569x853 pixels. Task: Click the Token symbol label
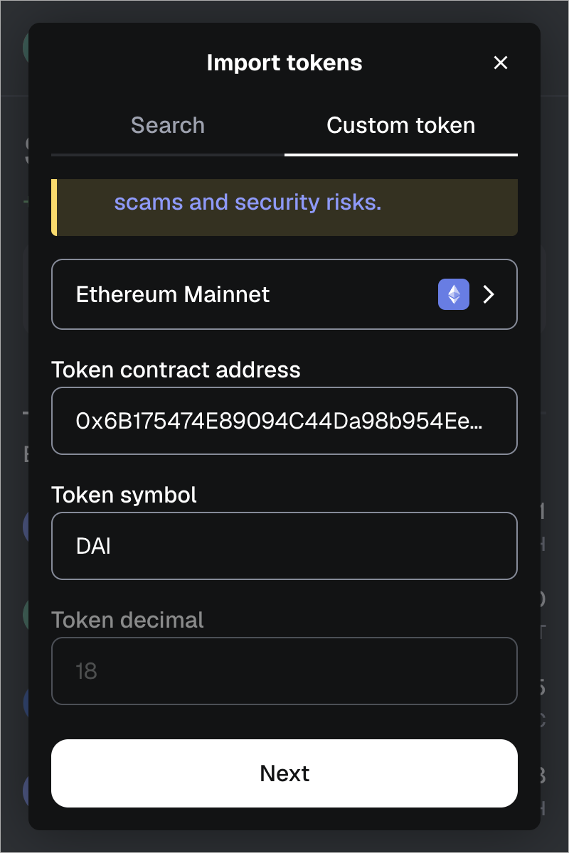pyautogui.click(x=124, y=495)
